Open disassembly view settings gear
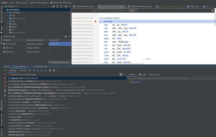This screenshot has height=137, width=216. pyautogui.click(x=213, y=10)
